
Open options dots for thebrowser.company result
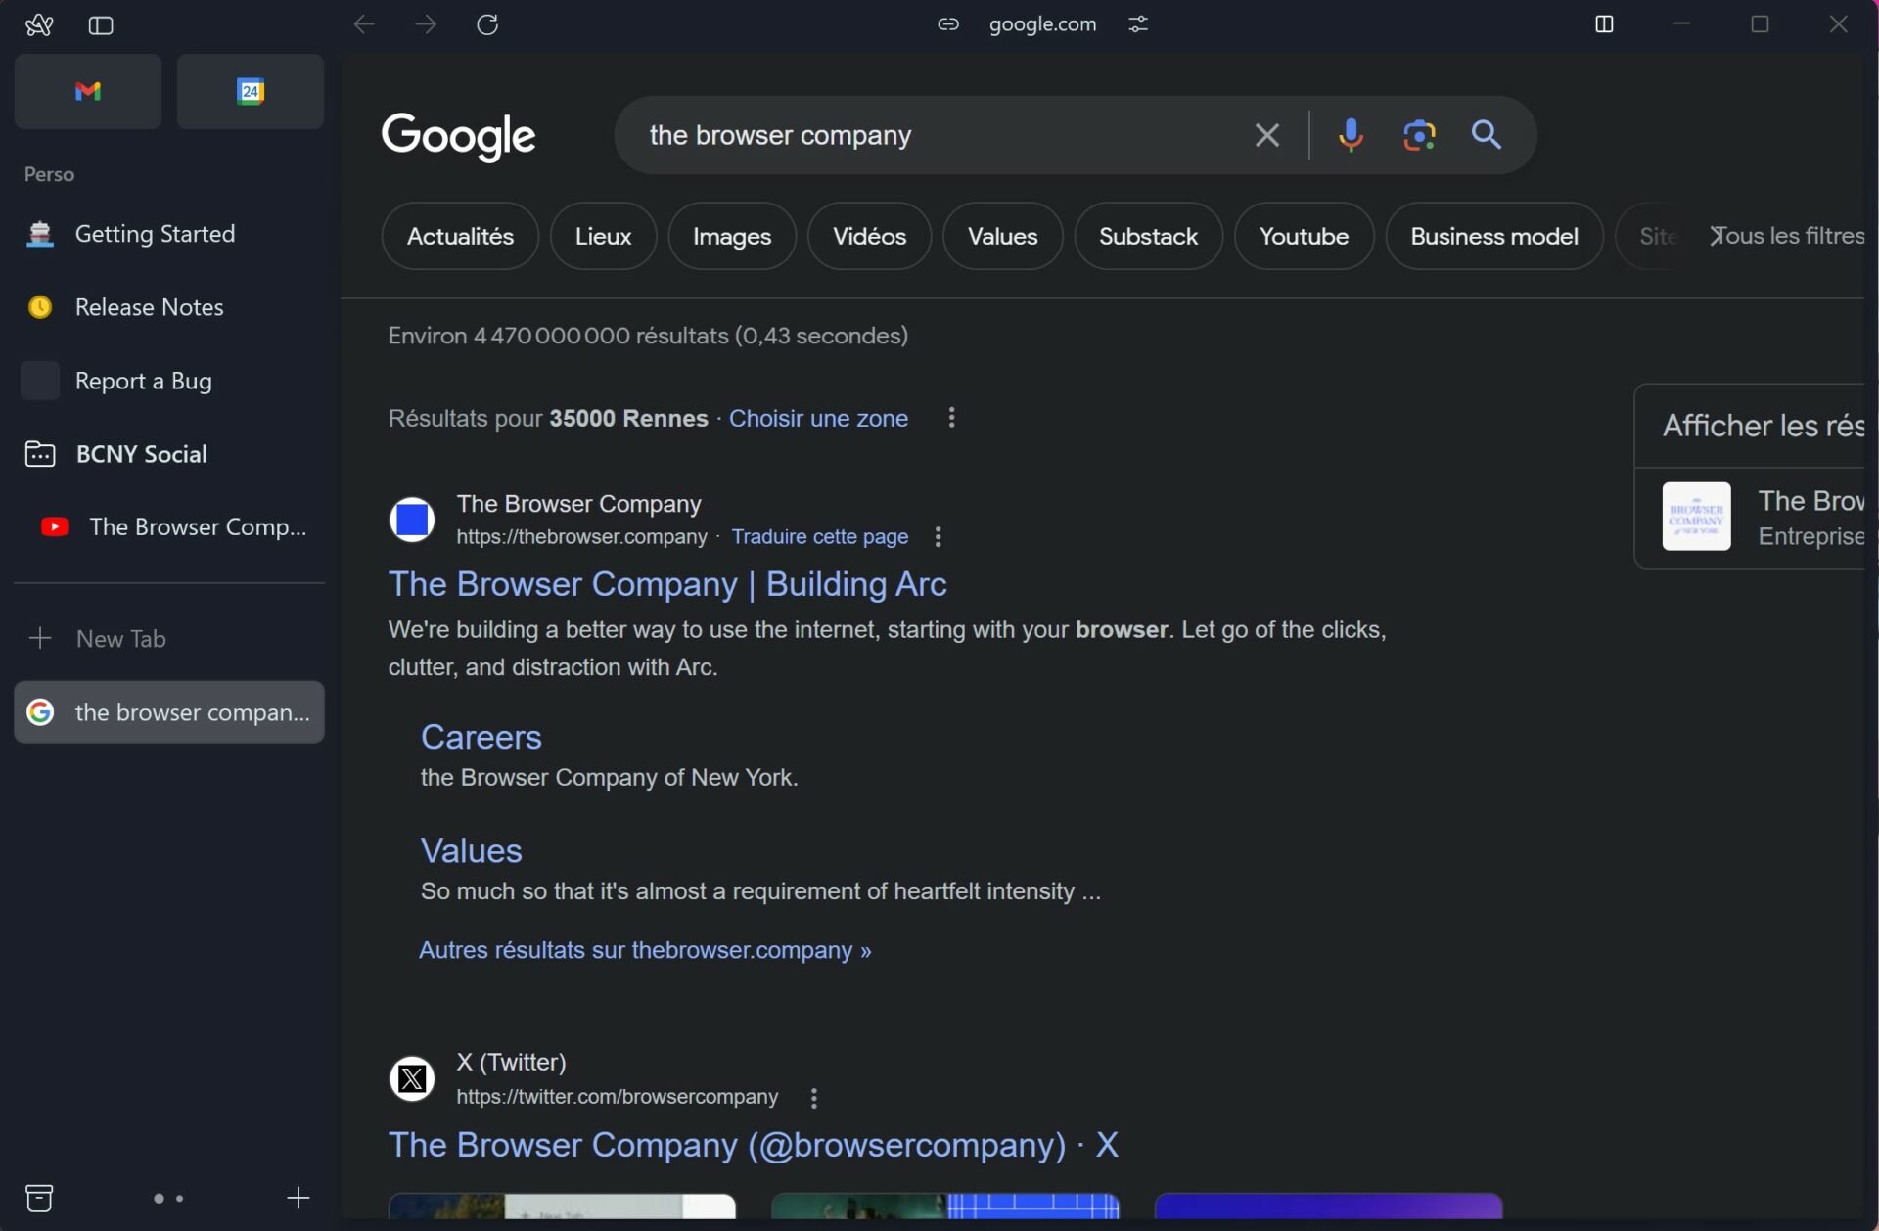coord(938,537)
